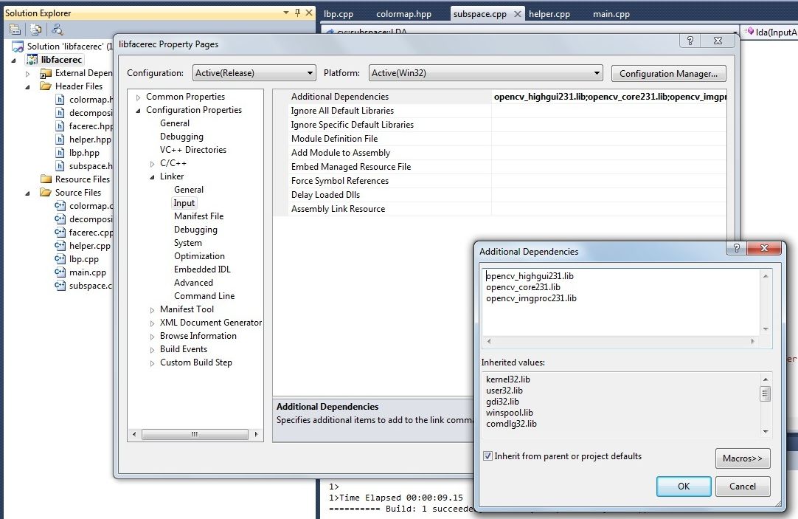Click OK in Additional Dependencies dialog

pos(684,486)
